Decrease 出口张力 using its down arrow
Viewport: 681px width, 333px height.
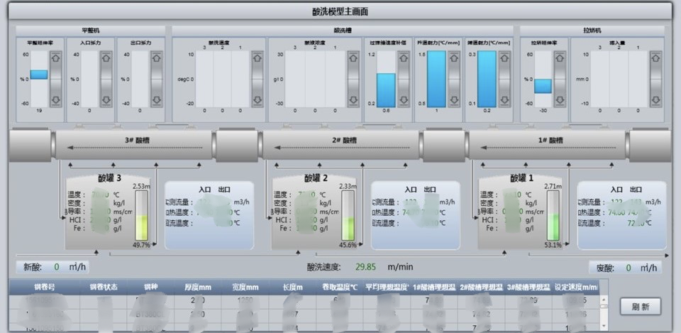pos(156,100)
